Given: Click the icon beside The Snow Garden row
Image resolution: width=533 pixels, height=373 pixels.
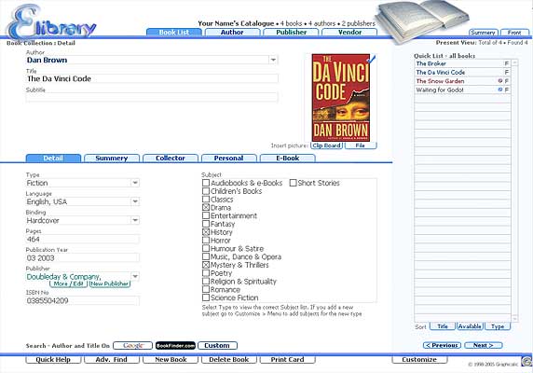Looking at the screenshot, I should [500, 81].
